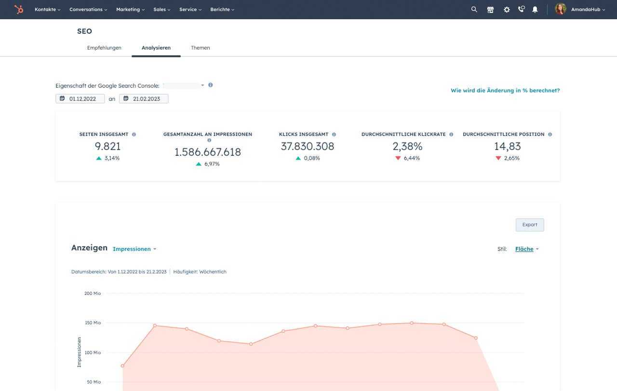The width and height of the screenshot is (617, 391).
Task: Click the HubSpot sprocket logo
Action: [19, 9]
